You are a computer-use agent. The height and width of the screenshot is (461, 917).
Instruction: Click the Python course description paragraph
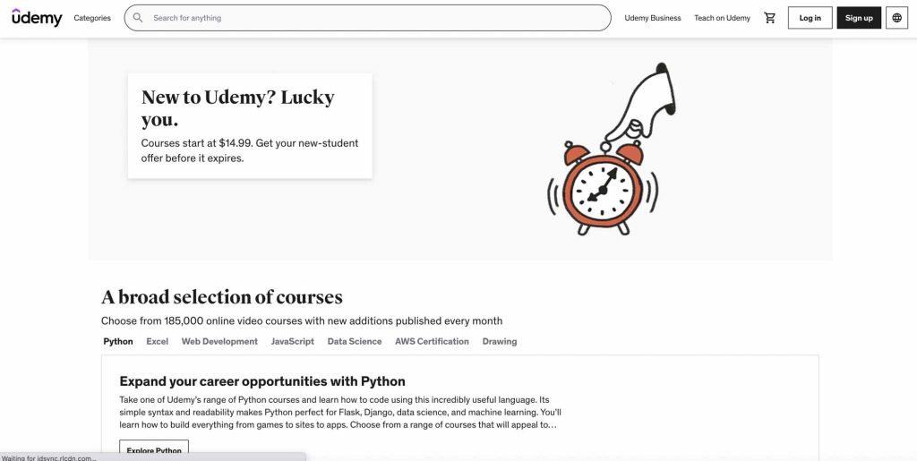[340, 413]
